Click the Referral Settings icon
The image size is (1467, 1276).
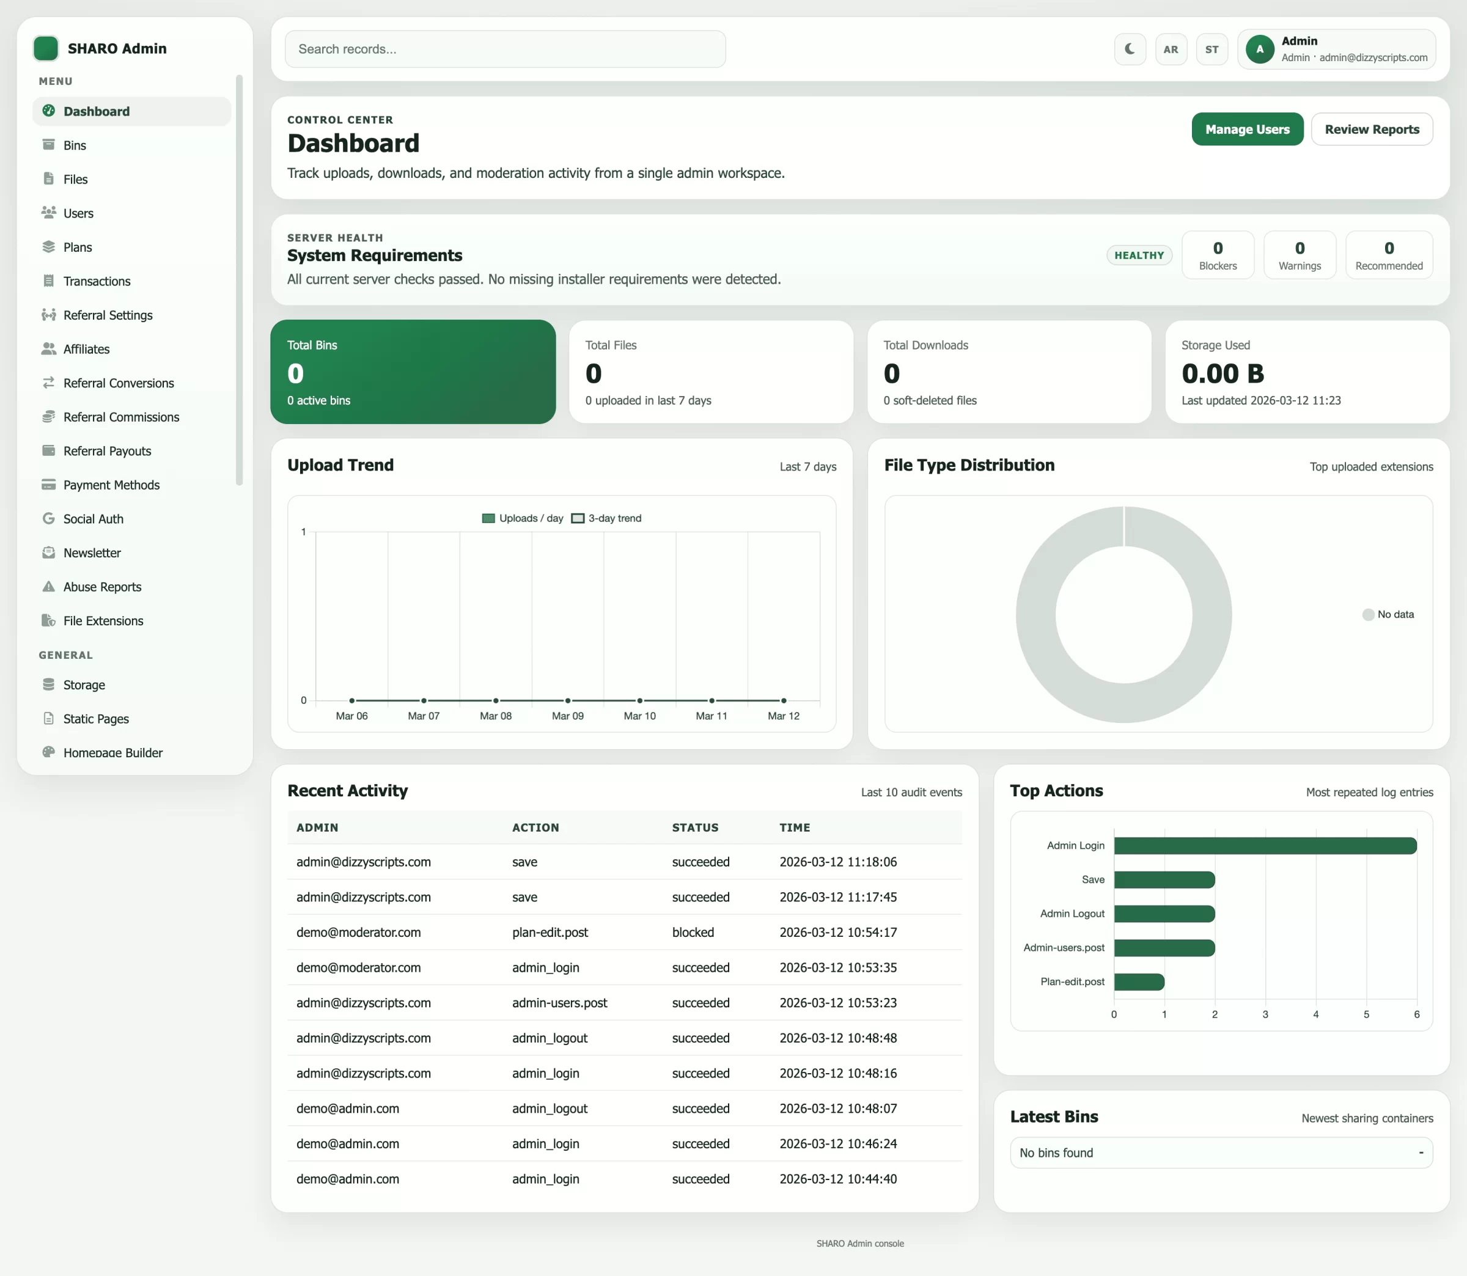coord(48,315)
